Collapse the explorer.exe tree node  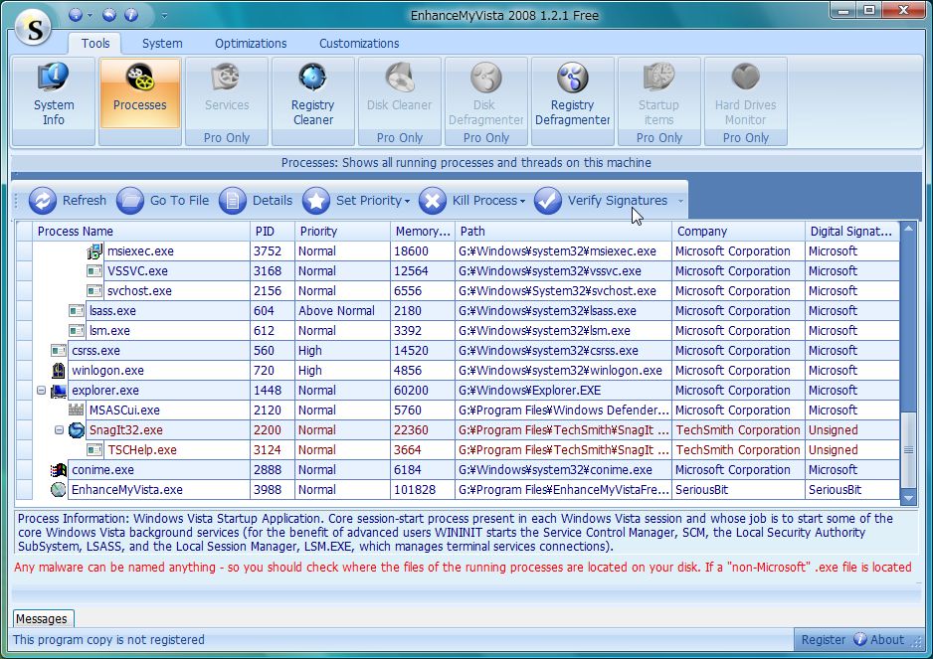tap(41, 391)
